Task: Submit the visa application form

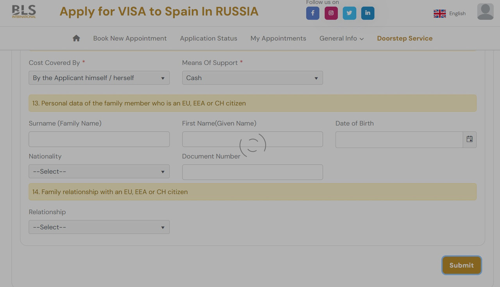Action: pyautogui.click(x=461, y=265)
